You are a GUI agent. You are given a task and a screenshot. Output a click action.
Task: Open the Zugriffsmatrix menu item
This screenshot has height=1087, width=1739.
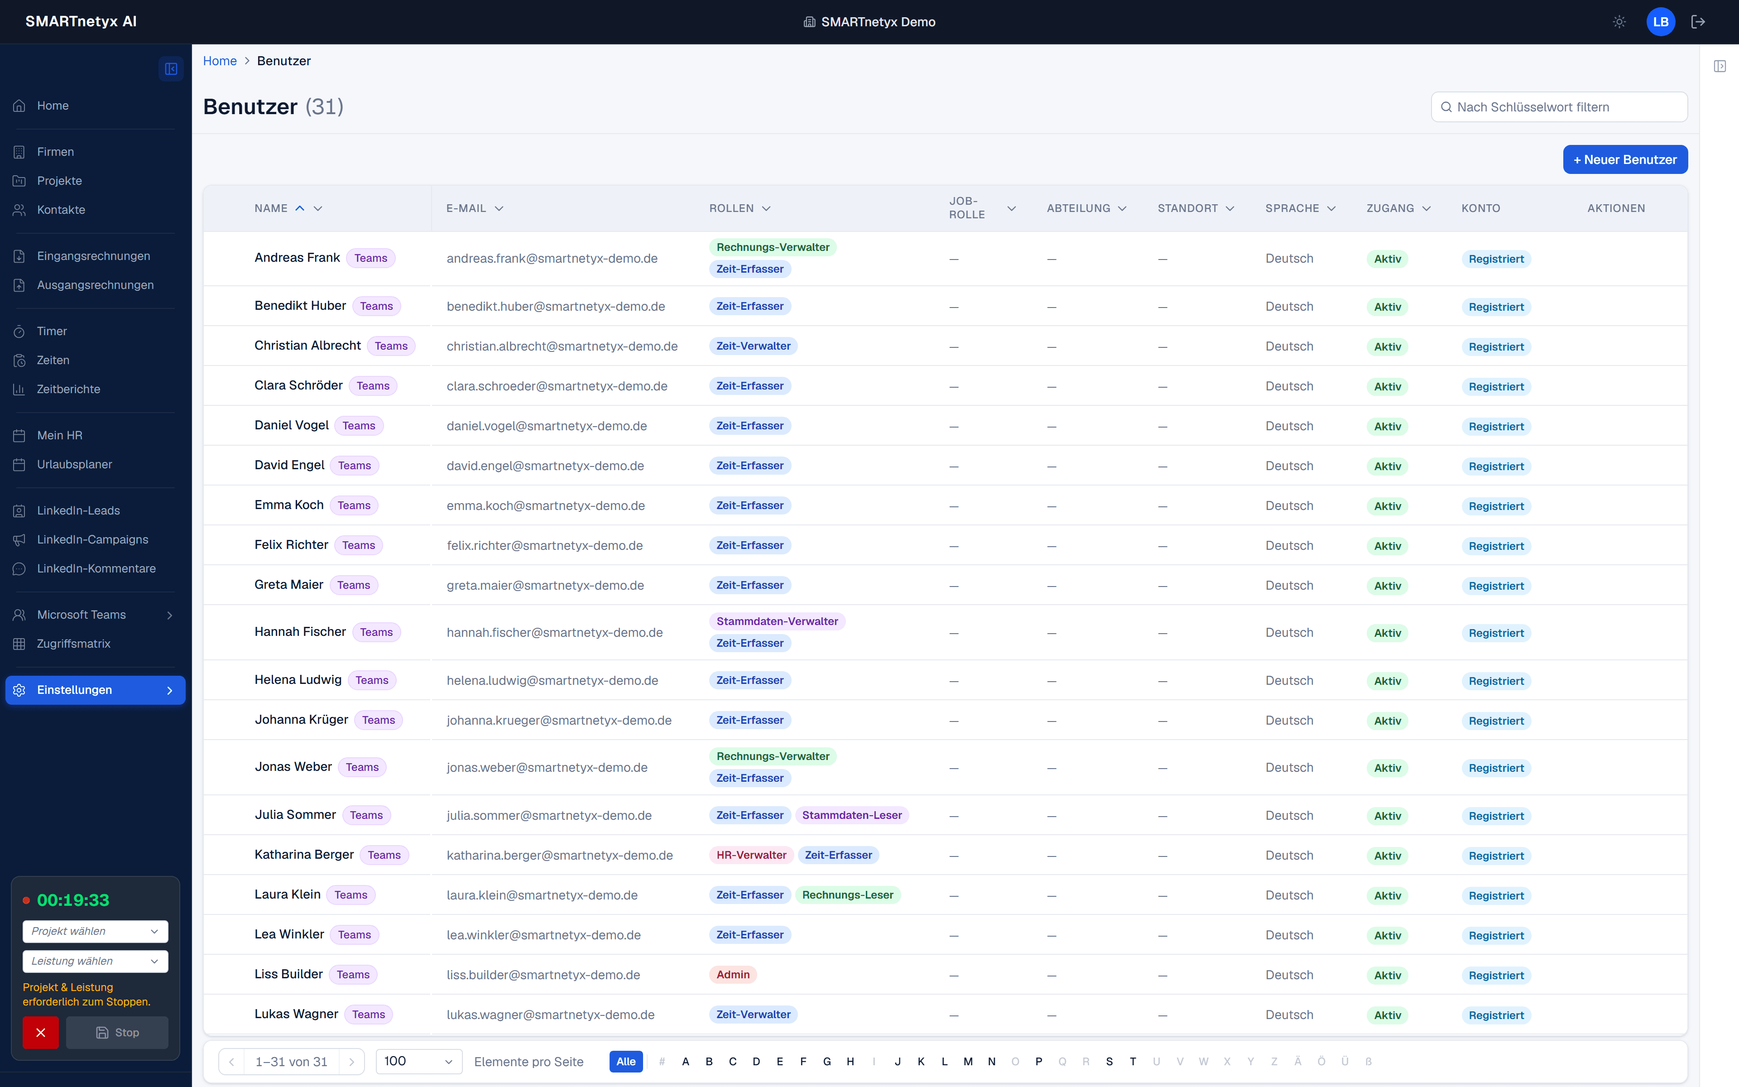click(95, 644)
